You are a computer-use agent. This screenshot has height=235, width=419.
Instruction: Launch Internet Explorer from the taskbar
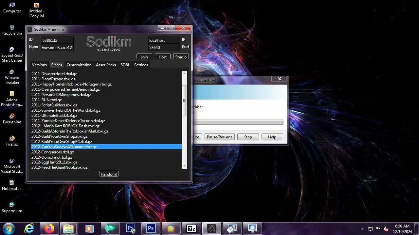(x=29, y=228)
